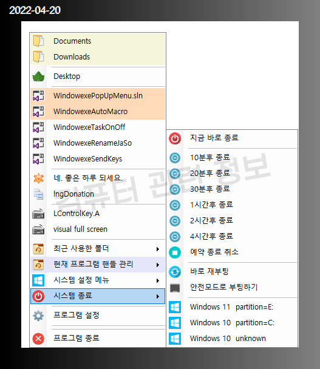Image resolution: width=320 pixels, height=369 pixels.
Task: Click the Visual Studio icon beside WindowexeAutoMacro
Action: (x=38, y=112)
